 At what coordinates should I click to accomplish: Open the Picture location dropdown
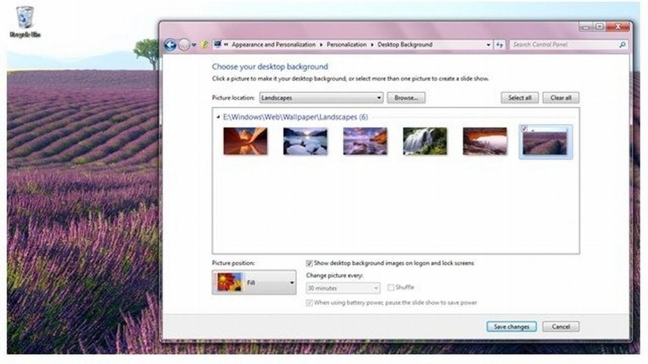pos(380,98)
